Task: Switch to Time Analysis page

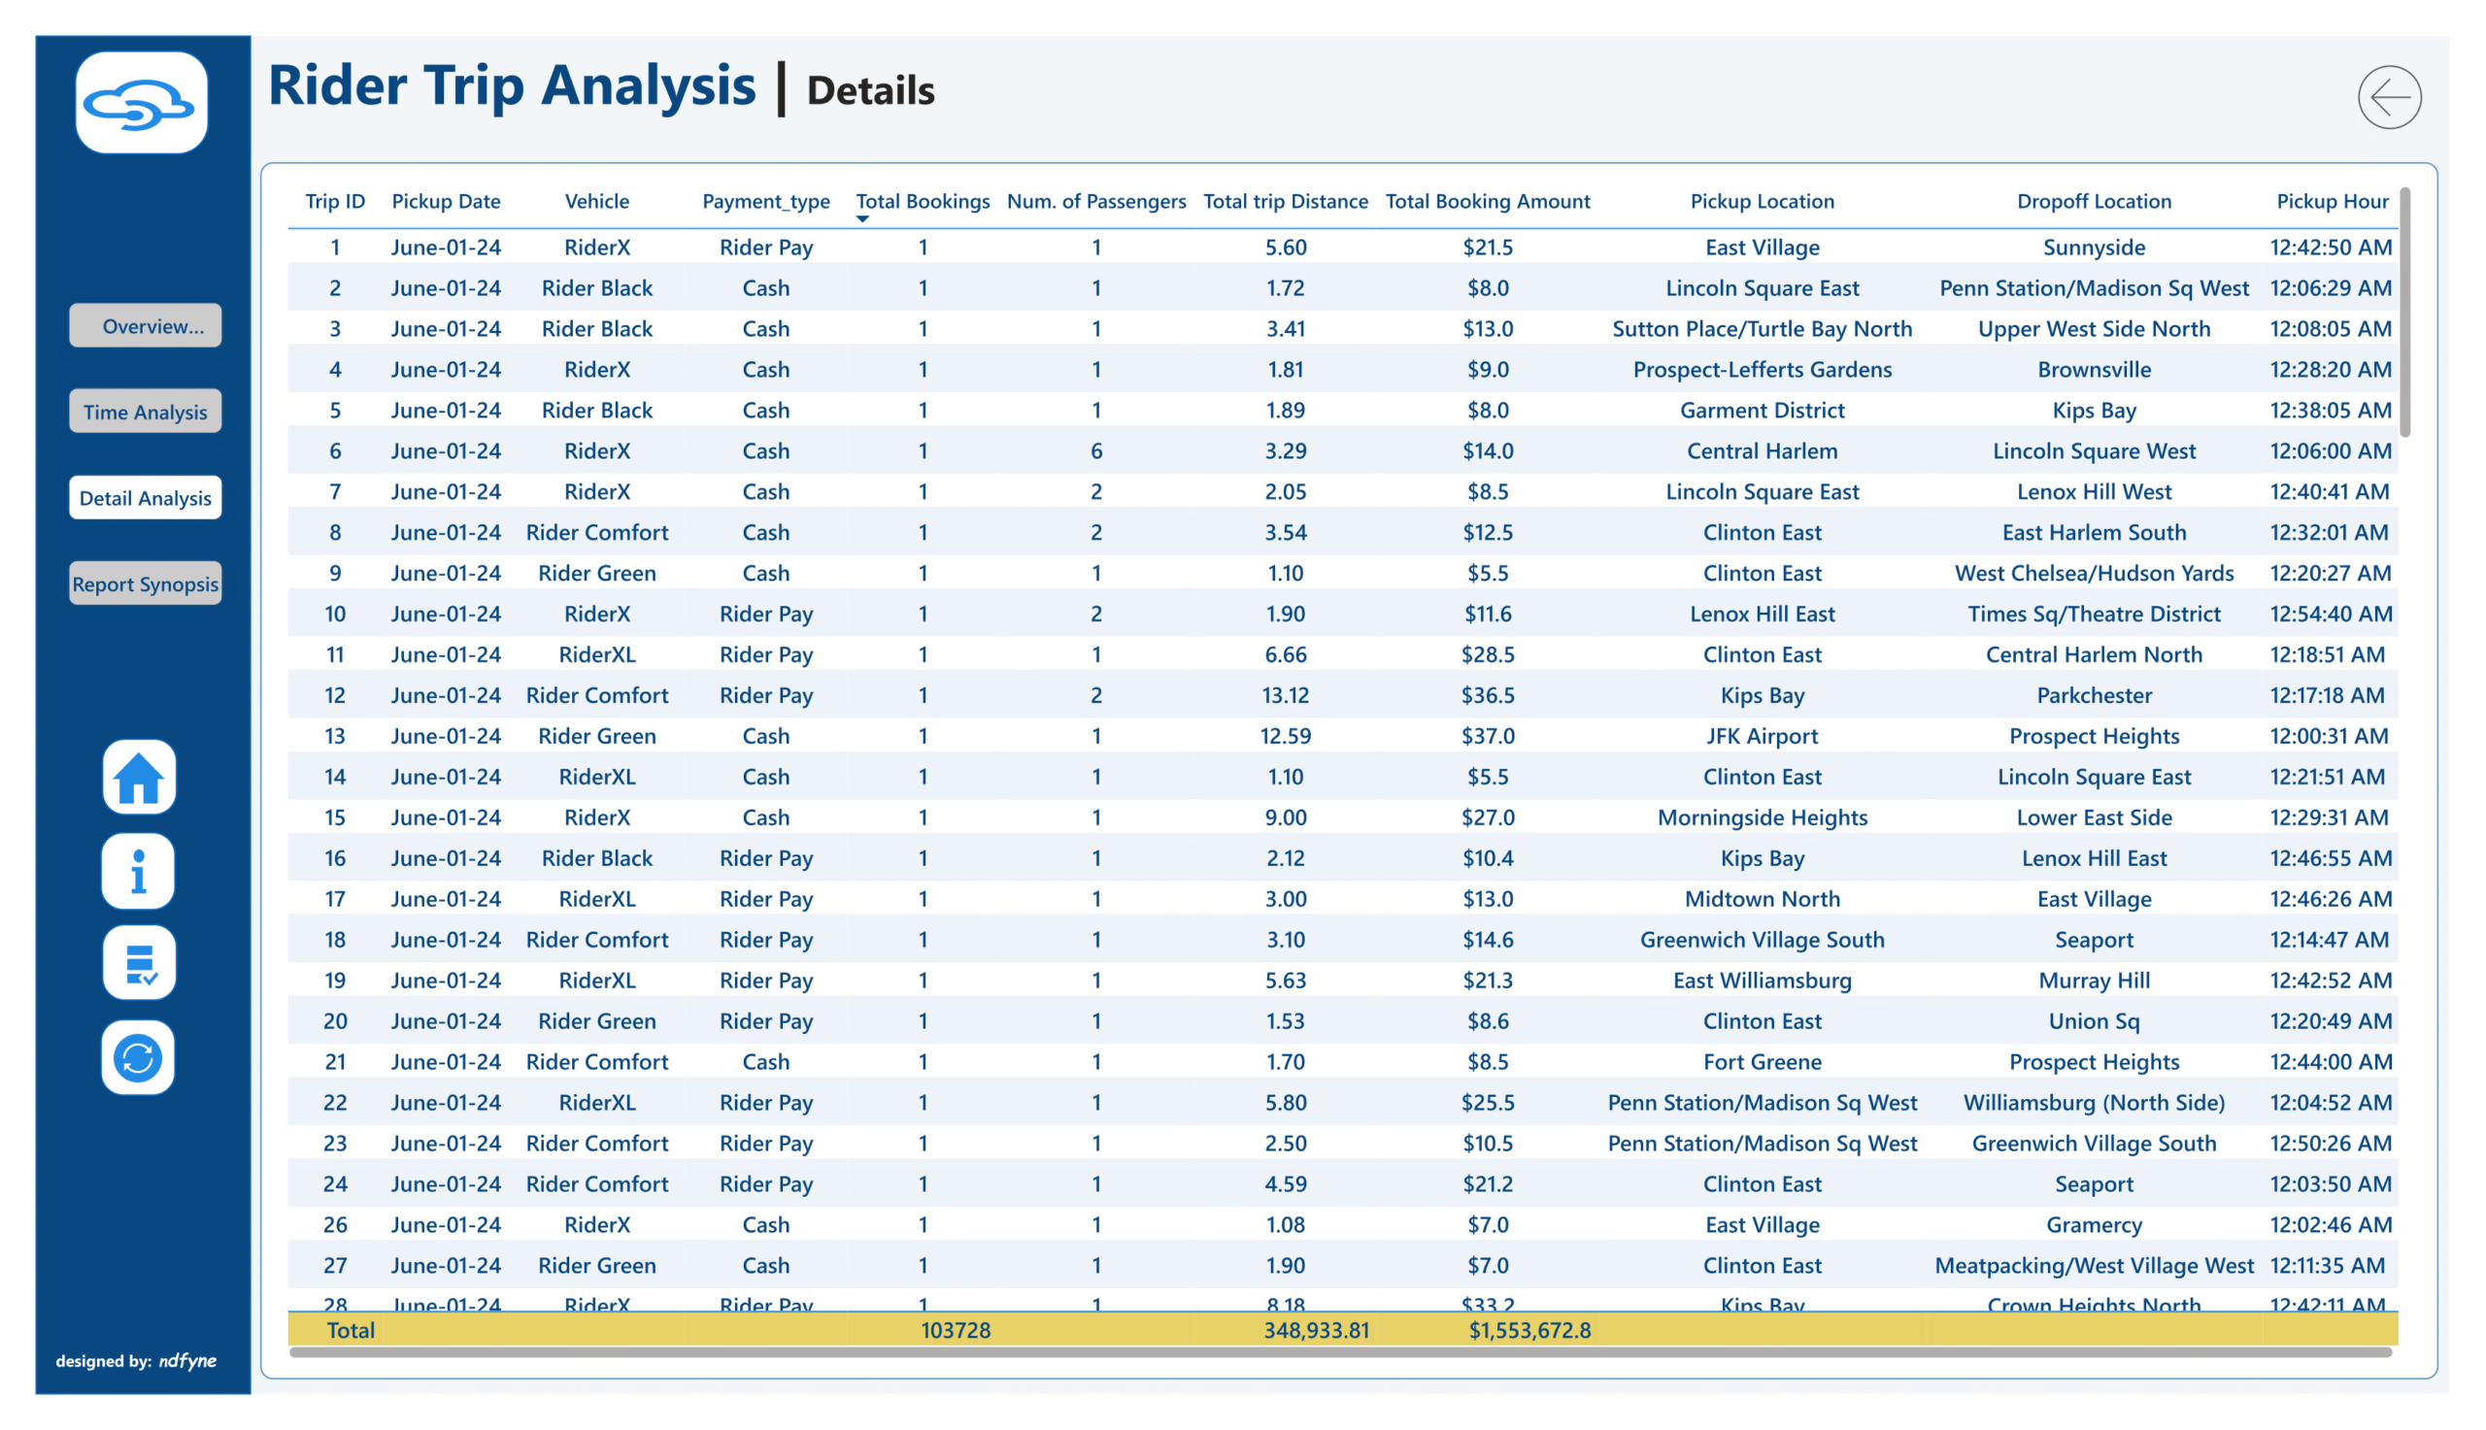Action: [146, 413]
